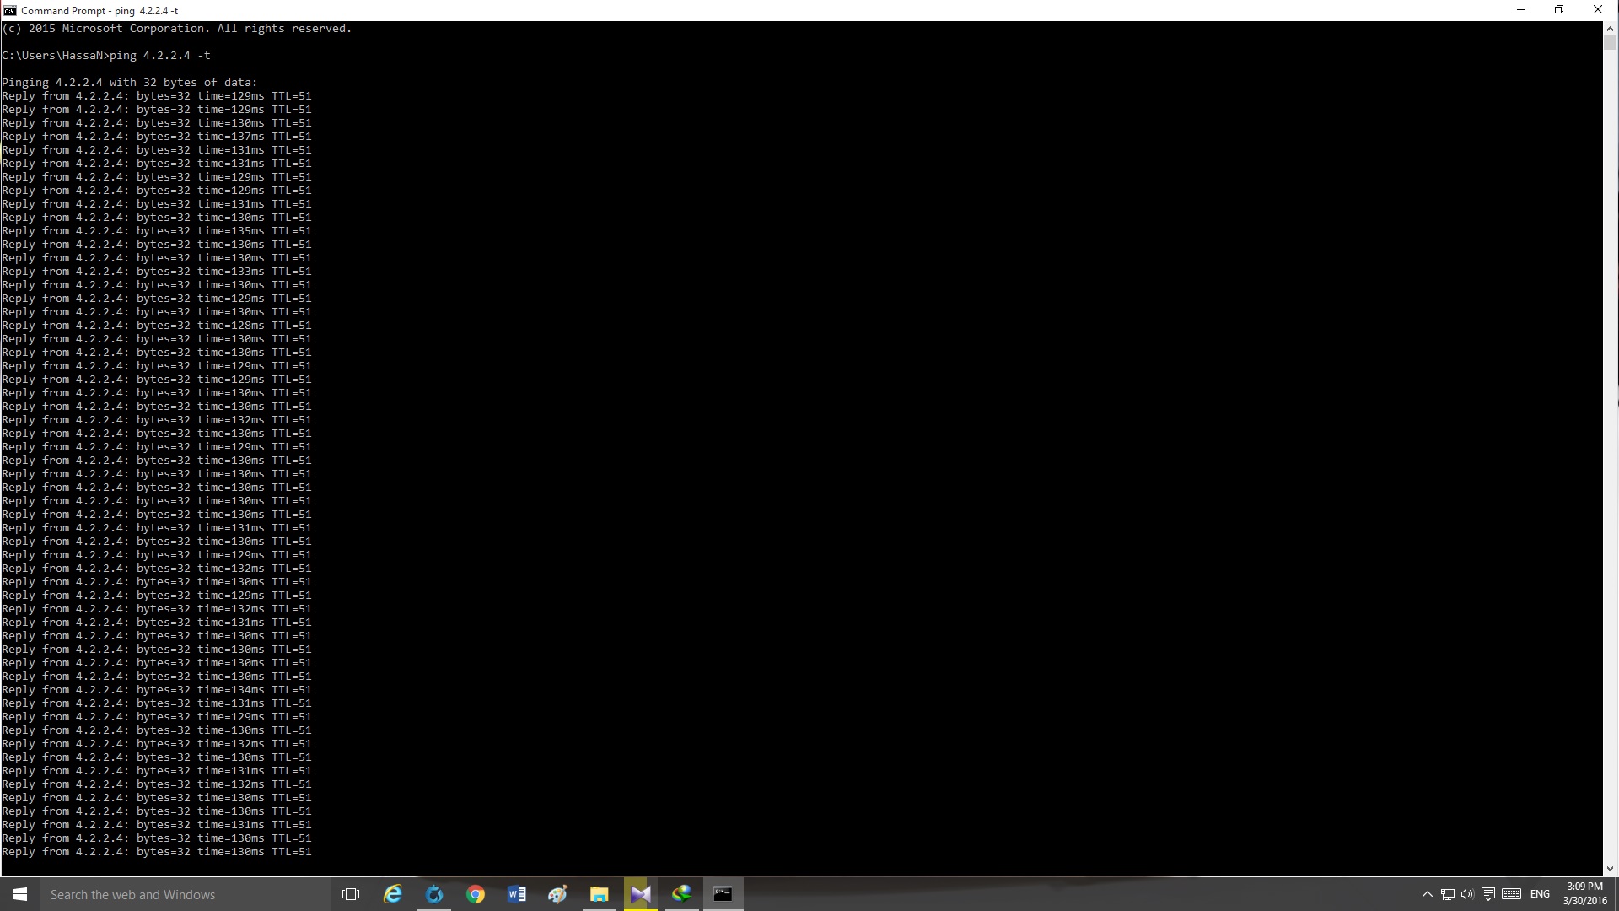Open the blue swirl app beside Internet Explorer
The width and height of the screenshot is (1619, 911).
tap(434, 894)
